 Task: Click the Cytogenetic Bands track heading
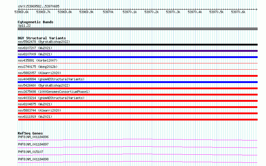[36, 22]
